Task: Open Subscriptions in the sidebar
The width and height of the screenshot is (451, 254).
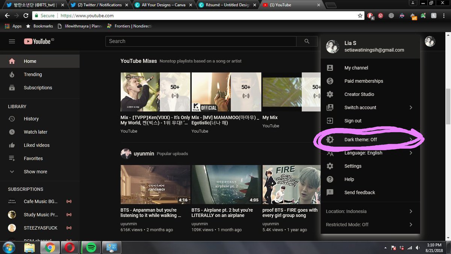Action: tap(39, 88)
